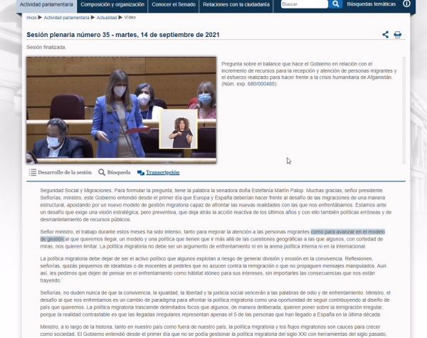Click the speech bubbles Transcripción icon

tap(140, 173)
